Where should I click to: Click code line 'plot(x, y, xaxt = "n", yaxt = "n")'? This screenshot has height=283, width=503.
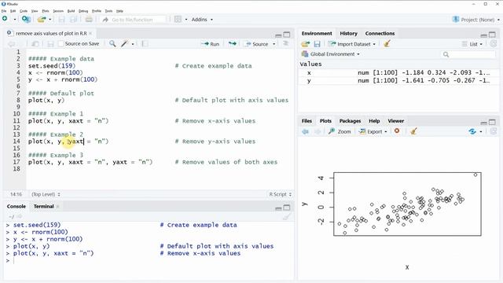pos(90,162)
